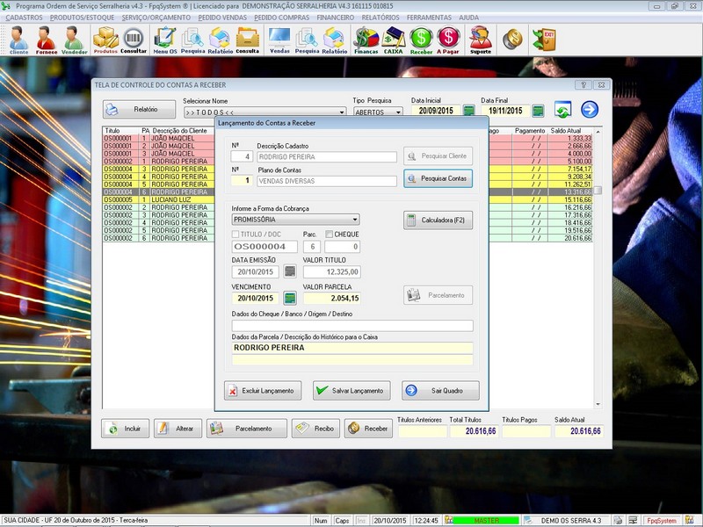Click calendar icon beside Data Inicial
Viewport: 703px width, 527px height.
point(469,111)
